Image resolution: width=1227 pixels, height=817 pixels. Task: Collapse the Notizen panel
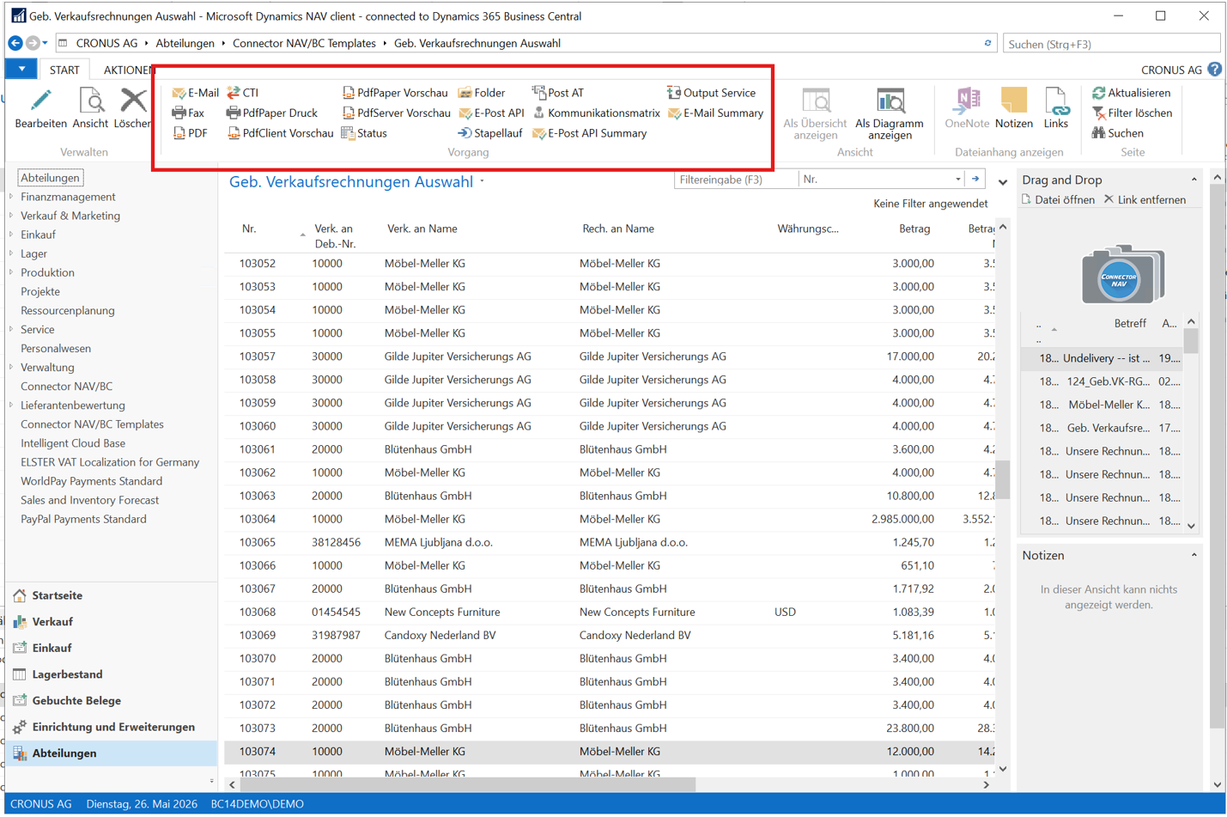click(1194, 556)
